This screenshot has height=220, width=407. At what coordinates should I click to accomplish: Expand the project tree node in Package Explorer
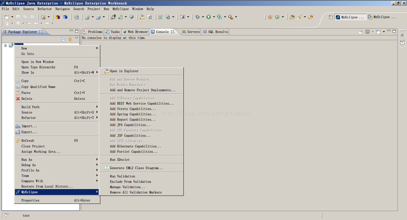click(x=5, y=45)
